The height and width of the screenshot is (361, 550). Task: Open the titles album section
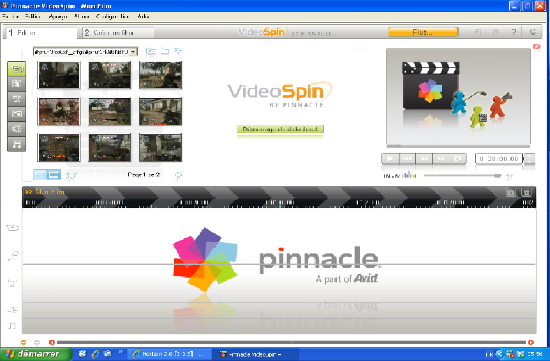tap(17, 99)
